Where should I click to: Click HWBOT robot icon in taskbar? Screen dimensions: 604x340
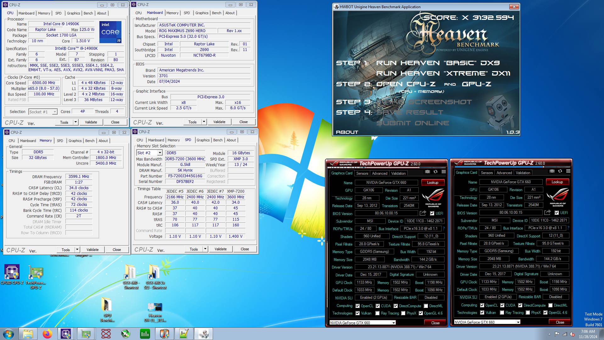(204, 334)
